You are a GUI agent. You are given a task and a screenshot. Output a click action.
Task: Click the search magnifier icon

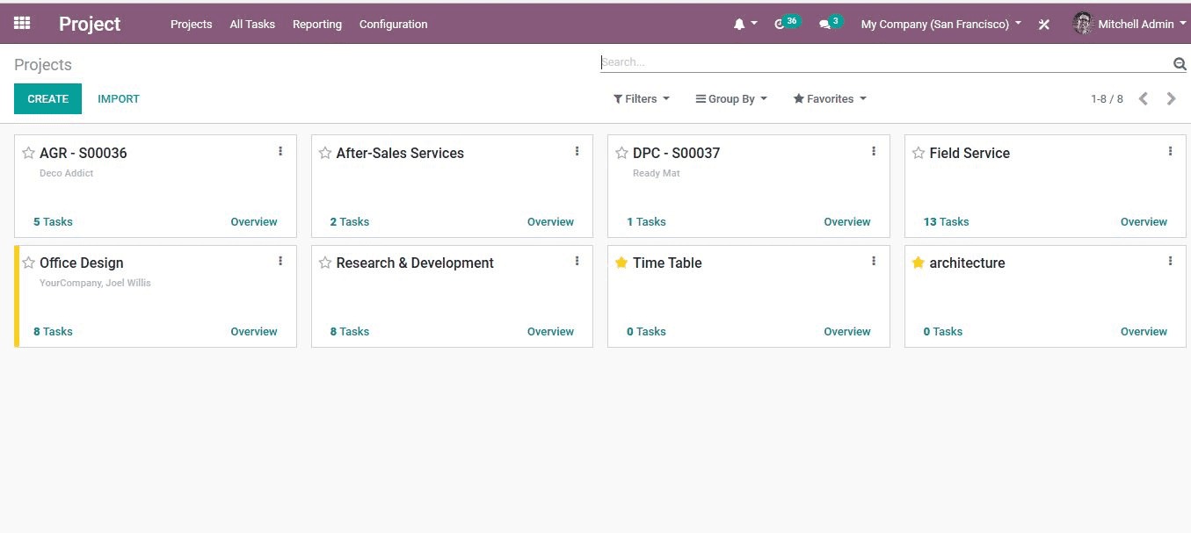(x=1180, y=63)
